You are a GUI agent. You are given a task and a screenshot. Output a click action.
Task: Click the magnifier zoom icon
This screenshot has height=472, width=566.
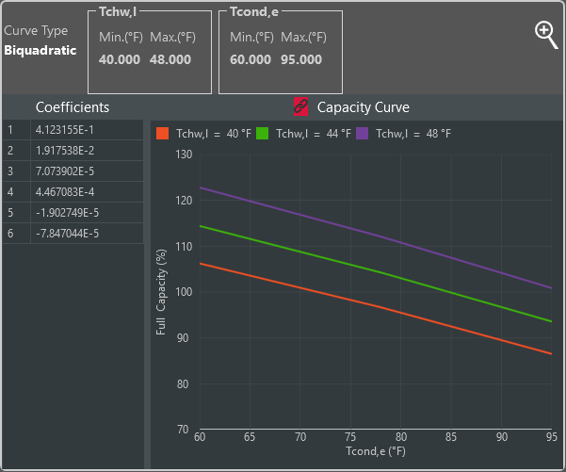tap(546, 34)
